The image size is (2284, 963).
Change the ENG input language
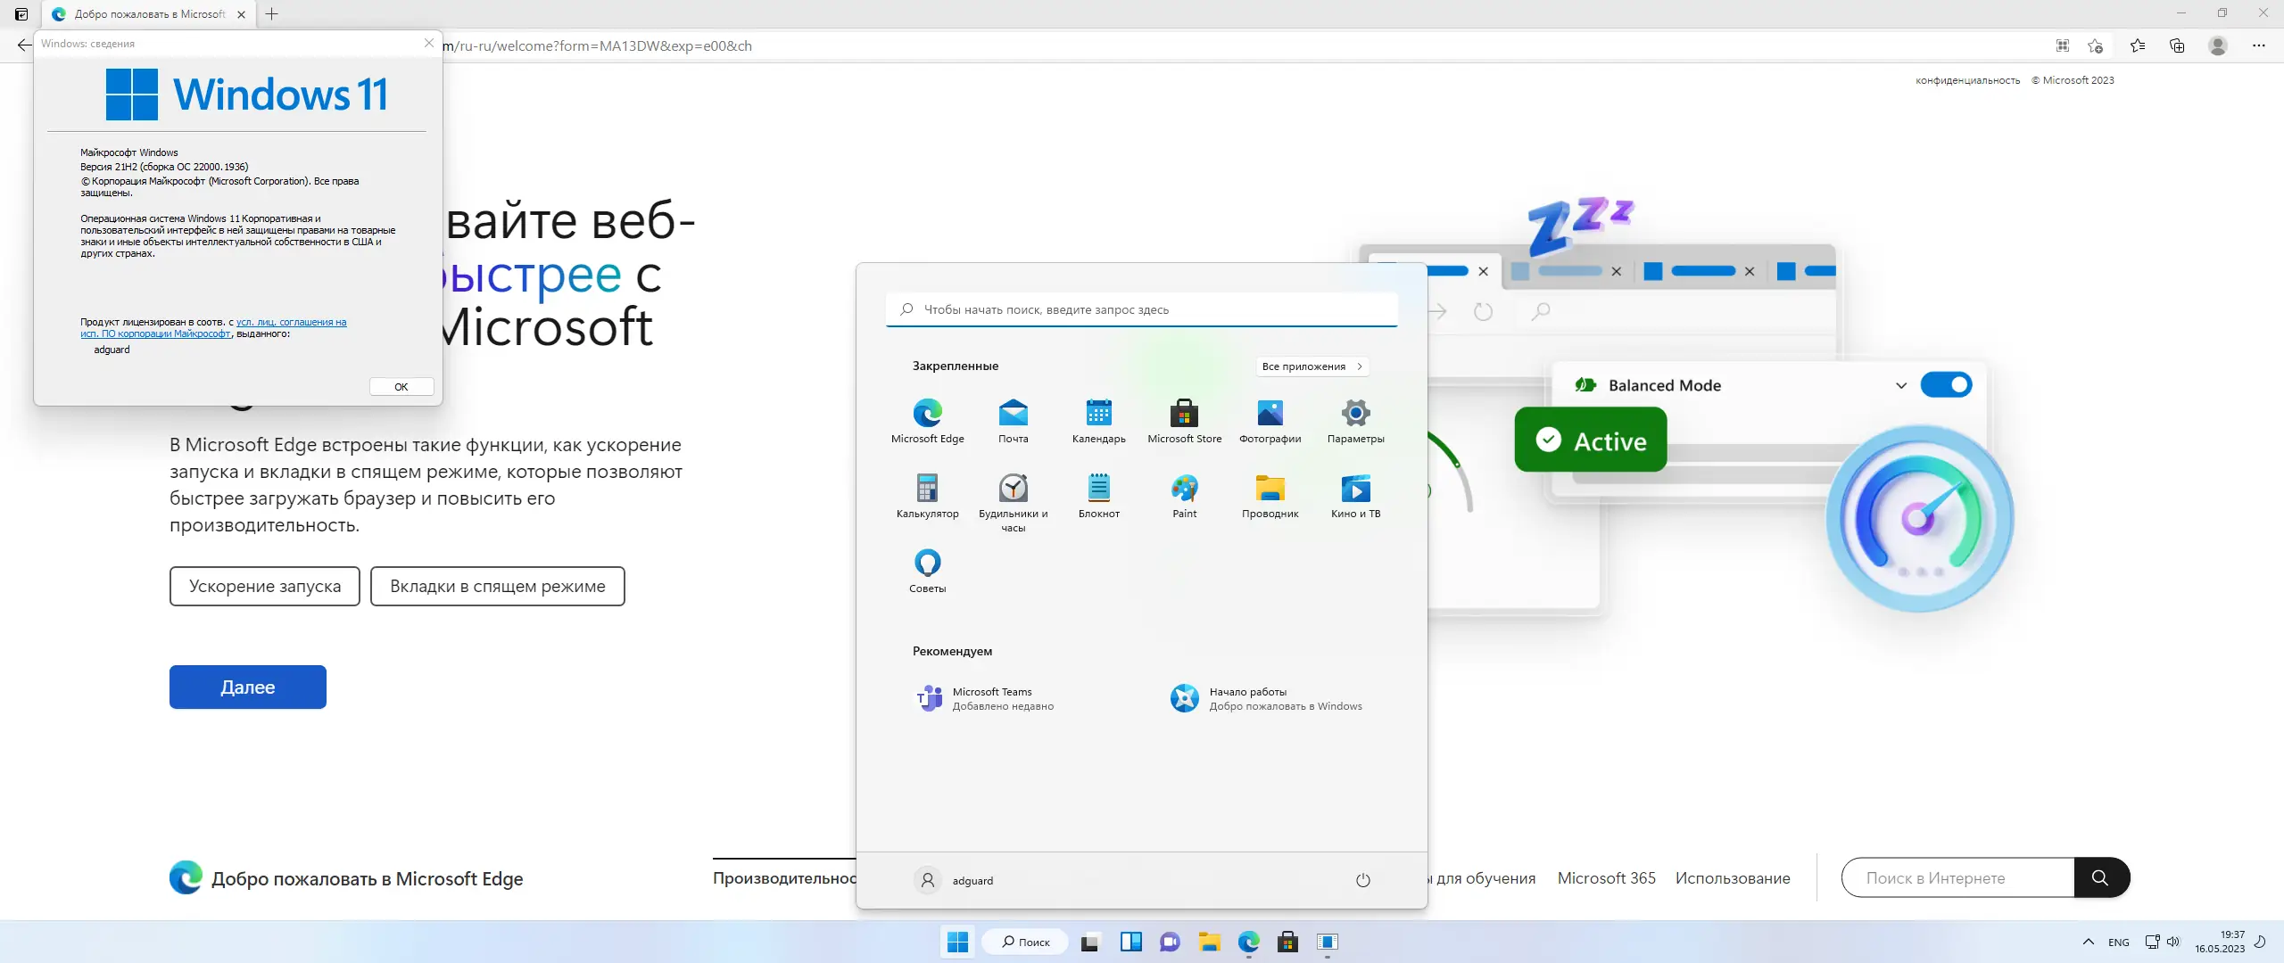(2118, 942)
